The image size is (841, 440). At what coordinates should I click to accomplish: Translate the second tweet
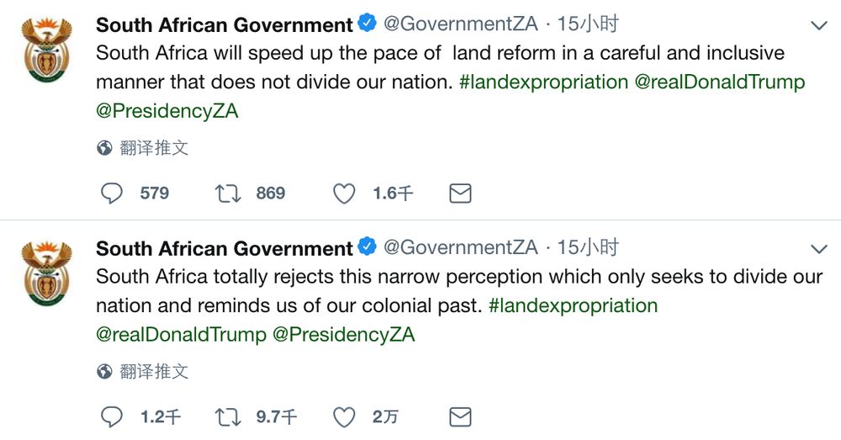pyautogui.click(x=154, y=371)
